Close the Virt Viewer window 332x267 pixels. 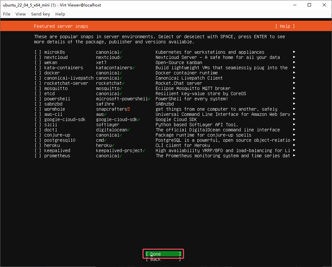point(324,5)
